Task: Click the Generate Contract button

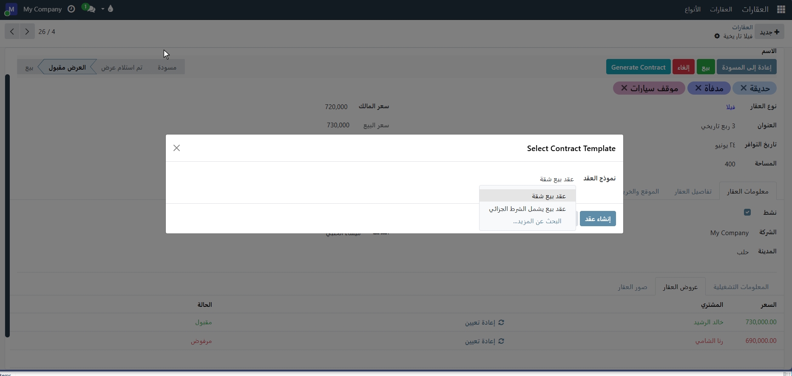Action: (x=638, y=67)
